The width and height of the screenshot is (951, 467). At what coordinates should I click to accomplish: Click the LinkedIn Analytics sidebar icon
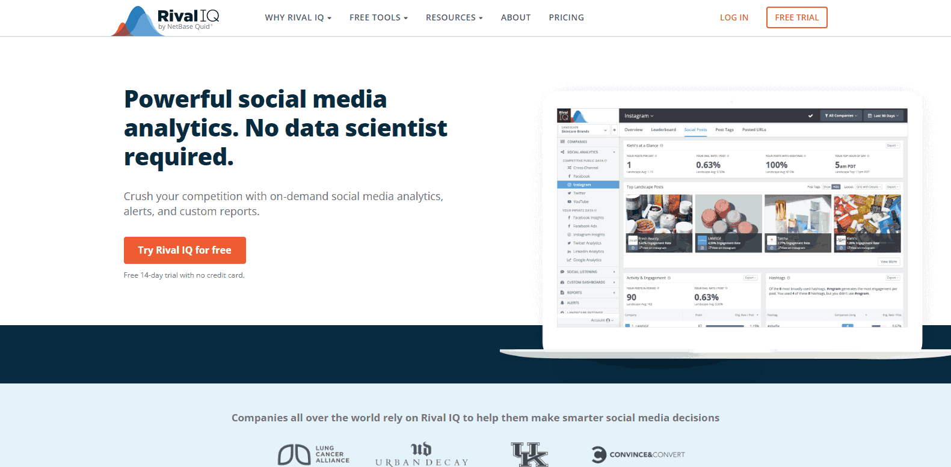pyautogui.click(x=569, y=251)
